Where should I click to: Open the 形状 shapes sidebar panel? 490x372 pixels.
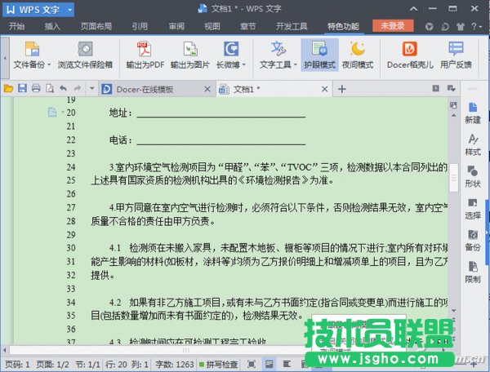pyautogui.click(x=472, y=175)
